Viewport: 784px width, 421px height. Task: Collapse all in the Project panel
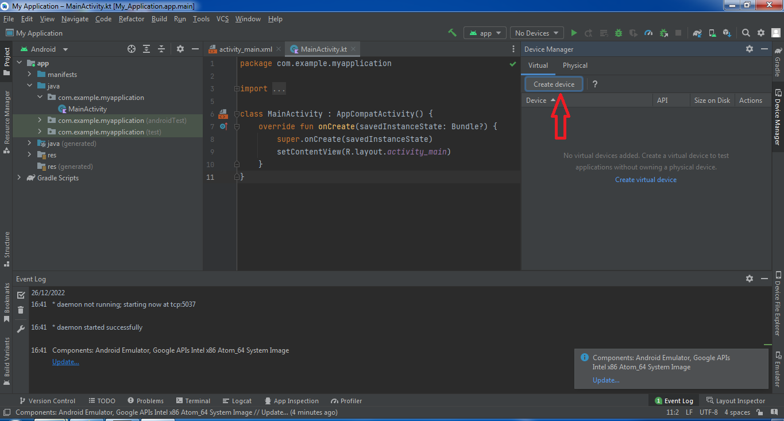coord(161,49)
